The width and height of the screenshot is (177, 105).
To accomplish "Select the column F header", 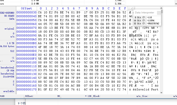I will [x=125, y=8].
